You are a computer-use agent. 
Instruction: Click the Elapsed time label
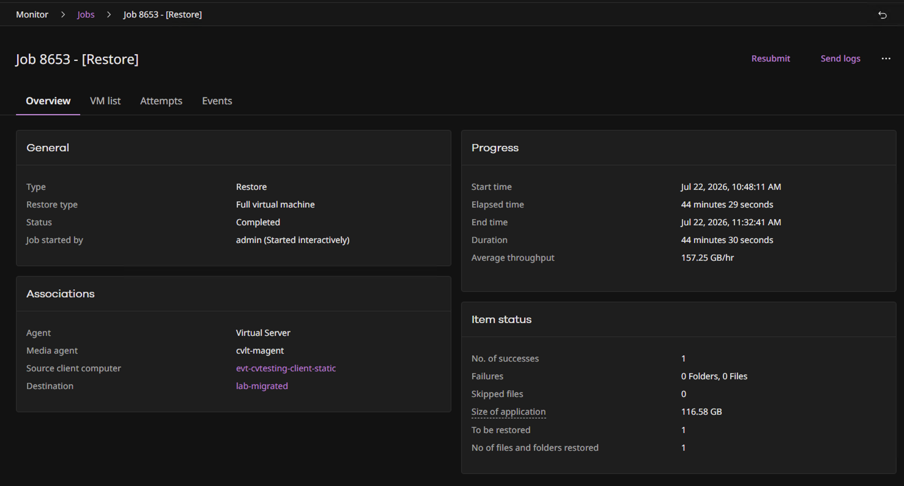pos(497,204)
